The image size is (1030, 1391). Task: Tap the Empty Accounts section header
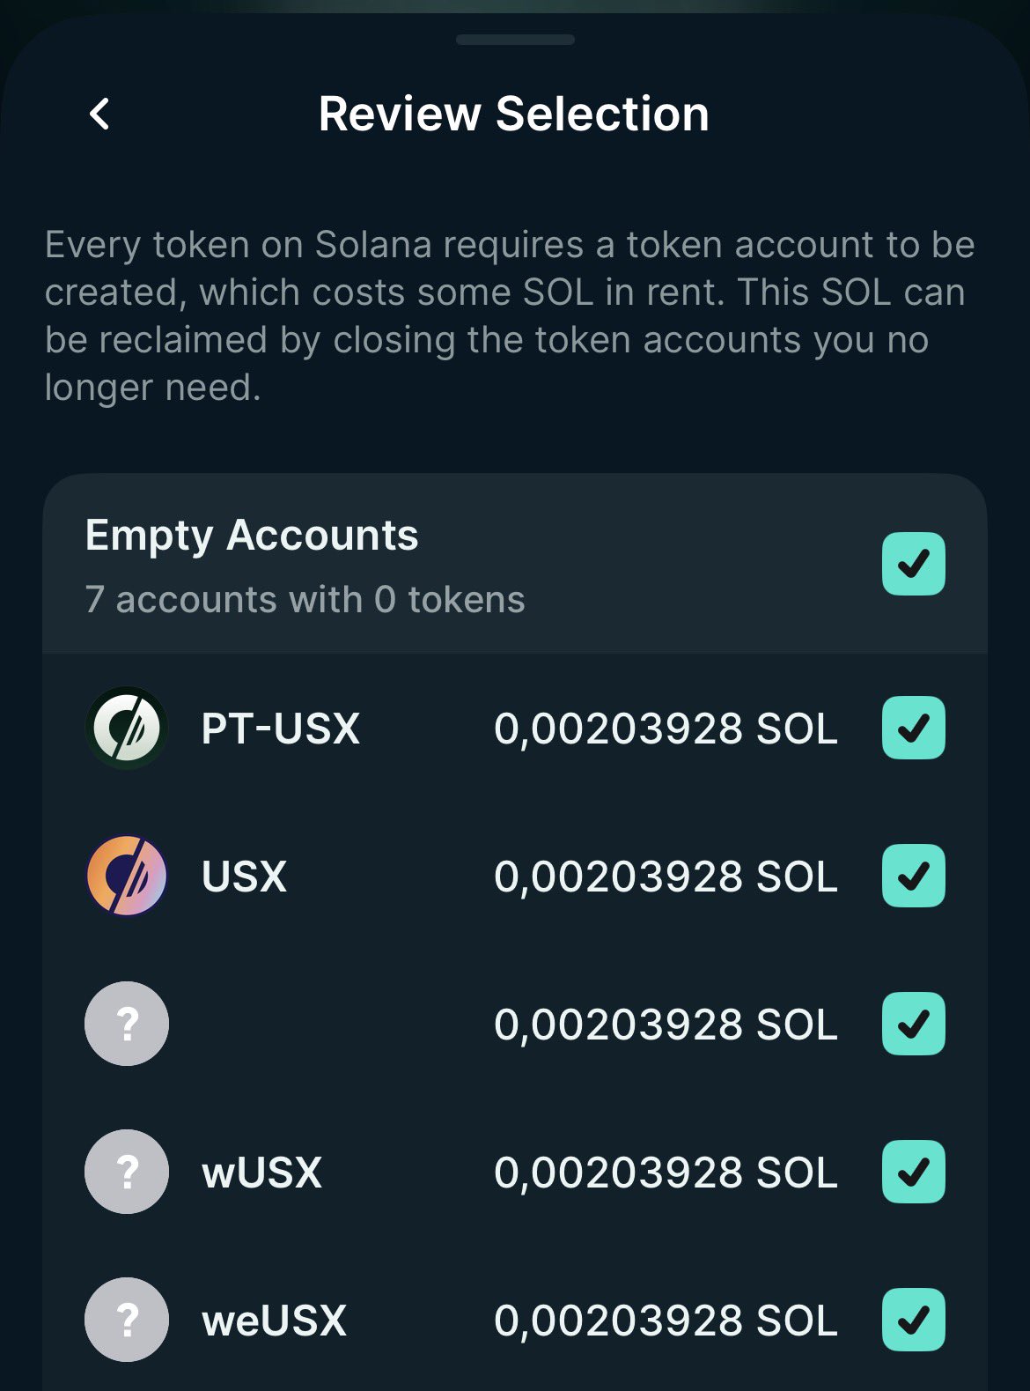click(x=252, y=536)
